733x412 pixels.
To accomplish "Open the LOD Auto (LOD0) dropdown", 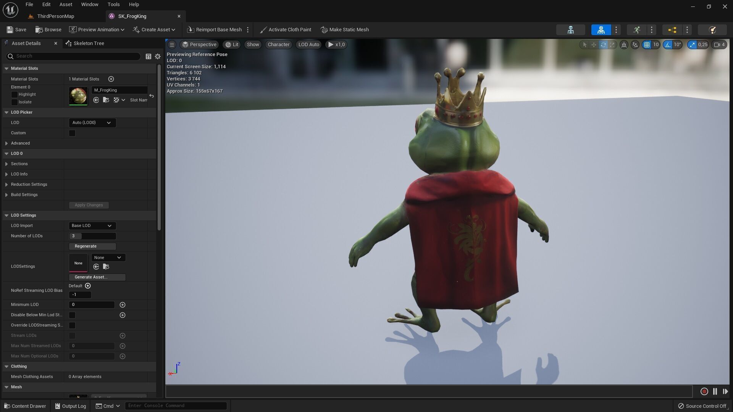I will (92, 123).
